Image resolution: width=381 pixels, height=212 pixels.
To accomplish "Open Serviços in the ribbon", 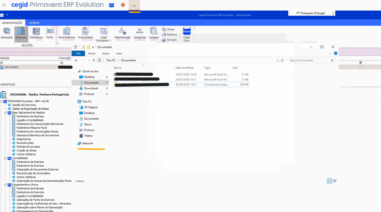I will click(169, 40).
